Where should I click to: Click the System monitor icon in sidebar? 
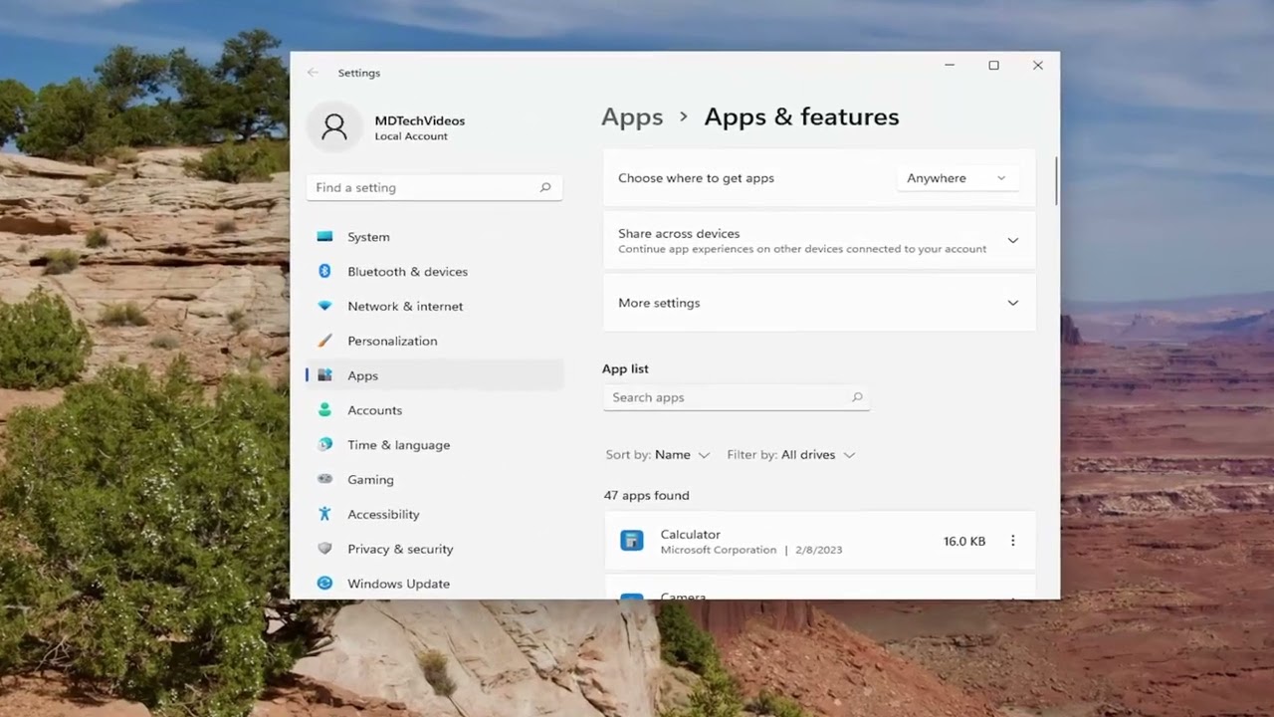[x=324, y=237]
